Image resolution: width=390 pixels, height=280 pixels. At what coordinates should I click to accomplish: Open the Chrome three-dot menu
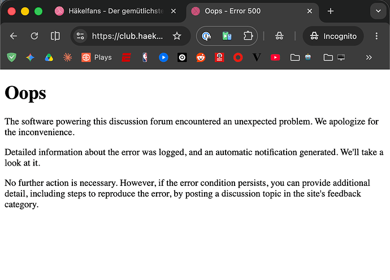[376, 36]
